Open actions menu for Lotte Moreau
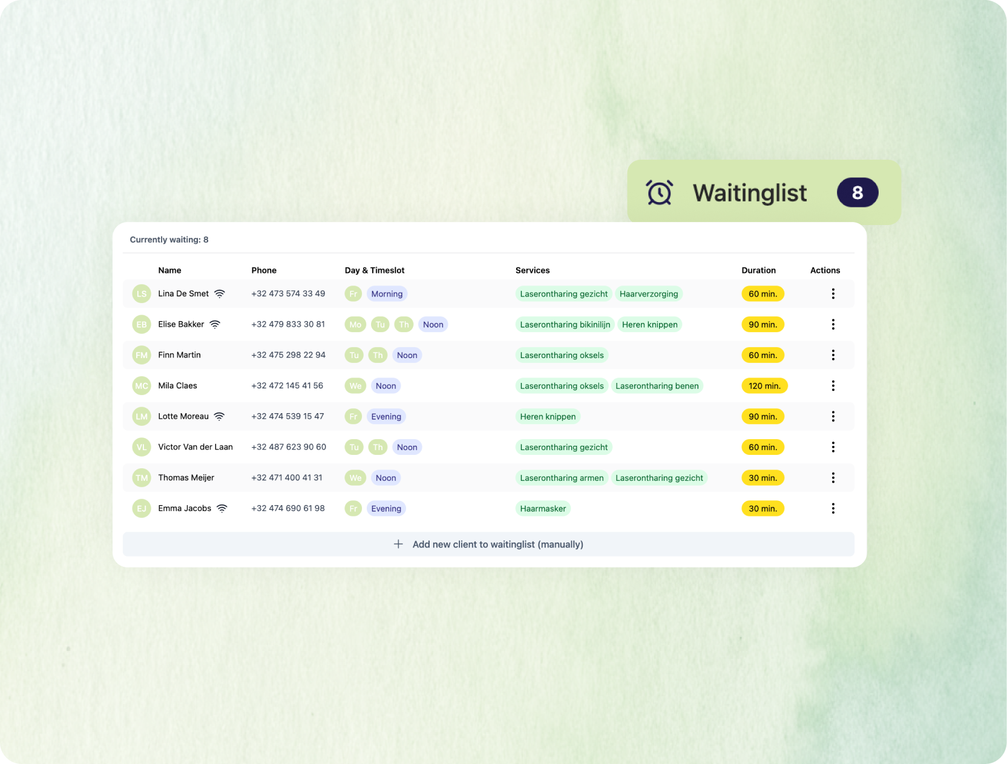The width and height of the screenshot is (1007, 764). (833, 416)
